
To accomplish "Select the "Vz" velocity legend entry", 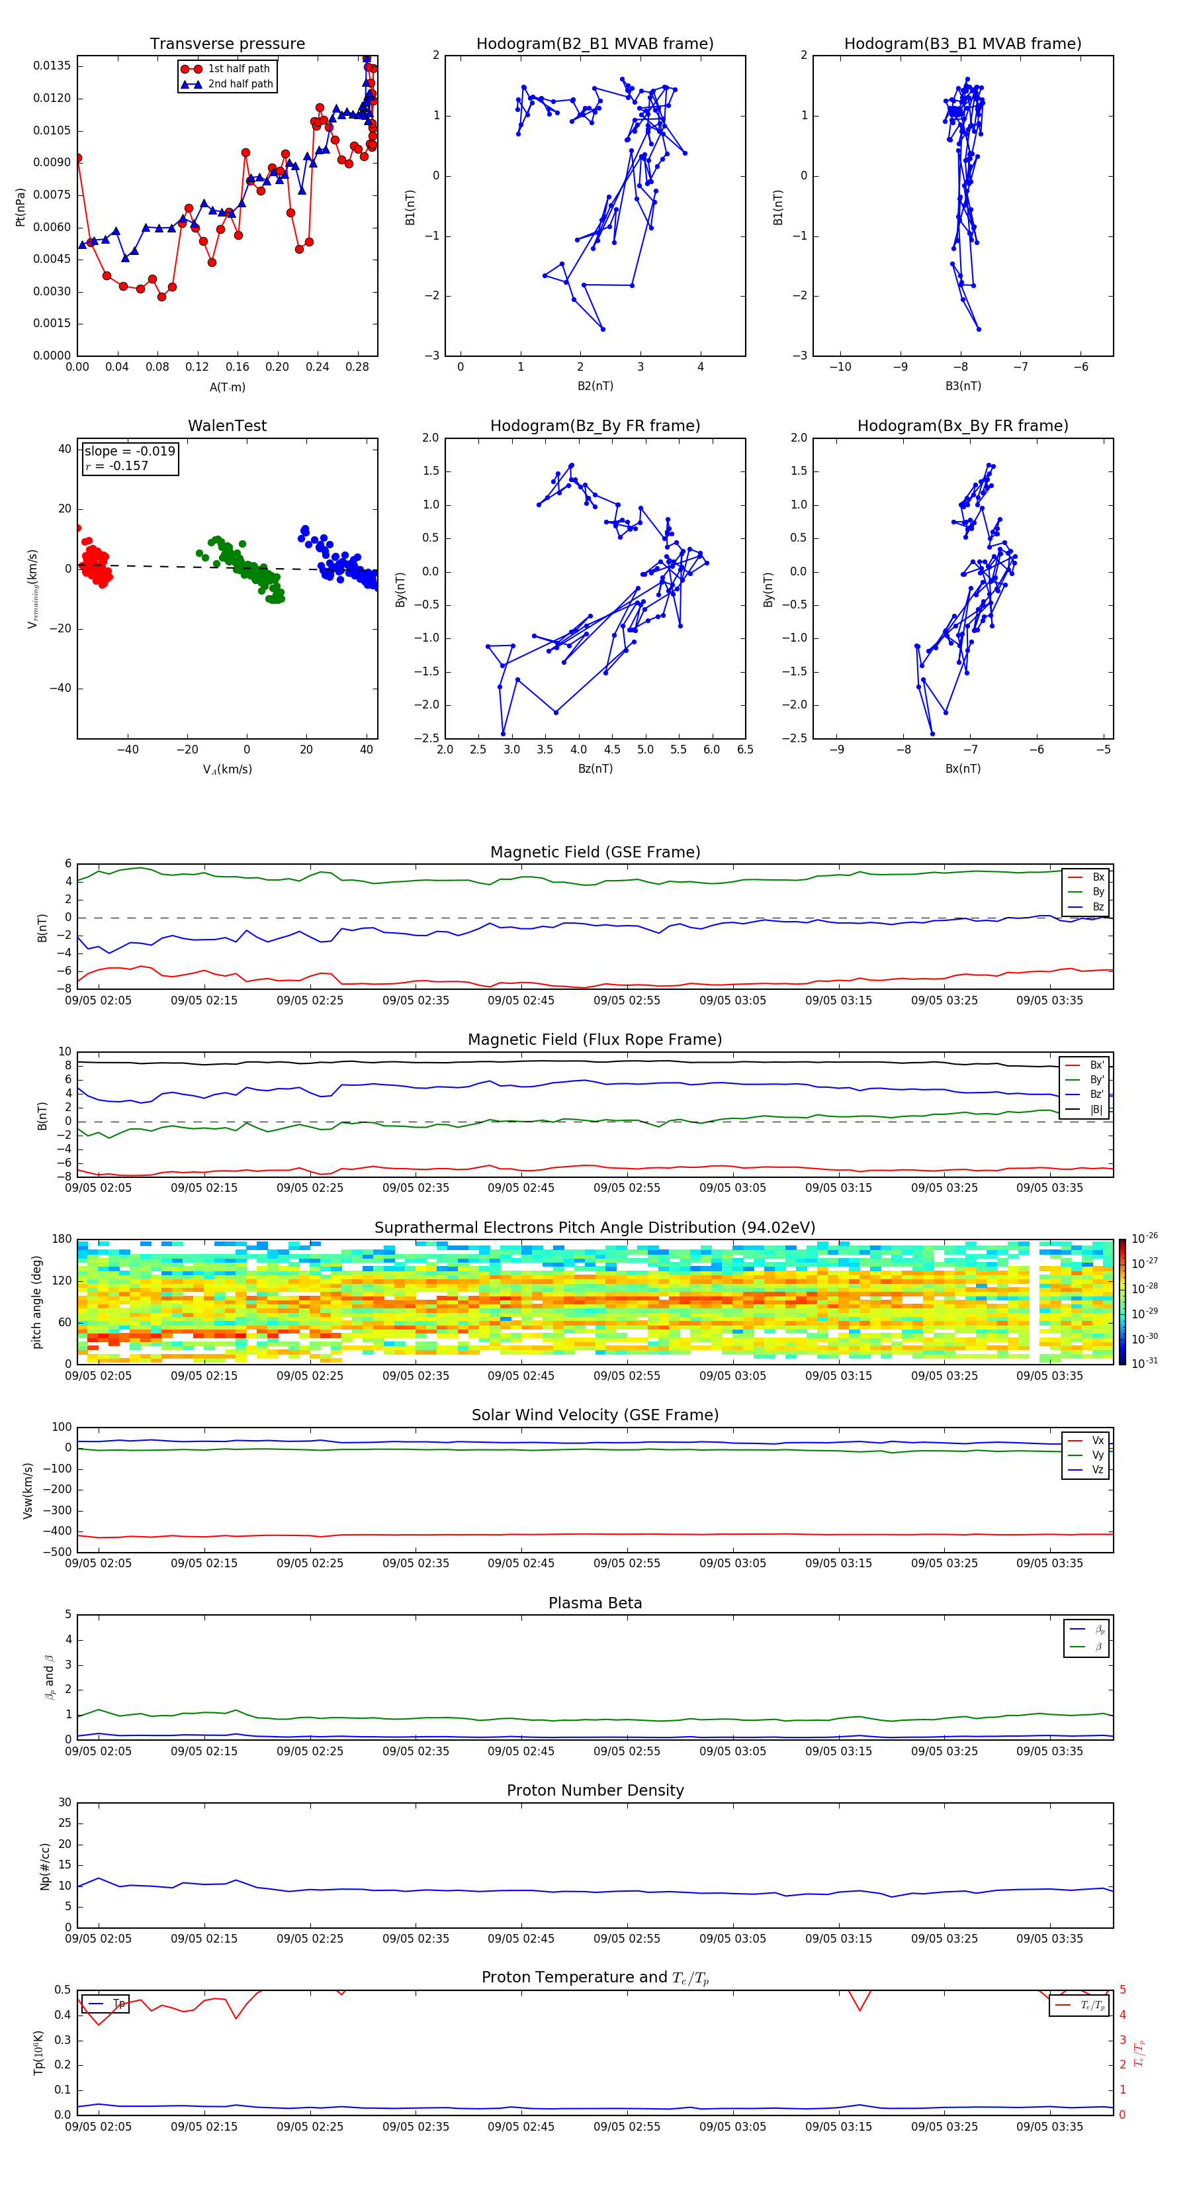I will tap(1086, 1470).
